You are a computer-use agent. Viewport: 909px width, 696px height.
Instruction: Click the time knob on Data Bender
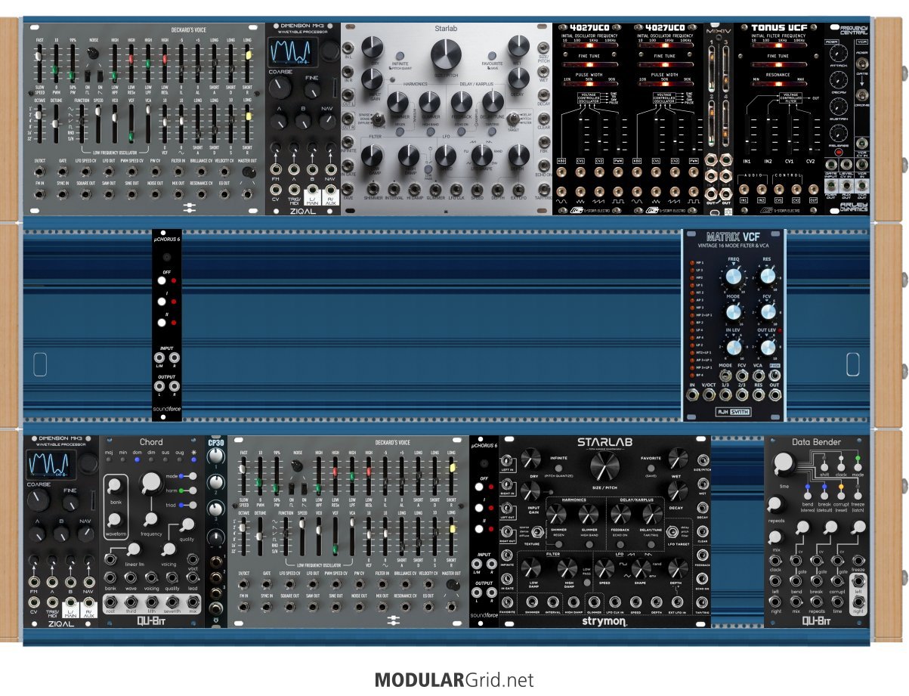coord(784,464)
